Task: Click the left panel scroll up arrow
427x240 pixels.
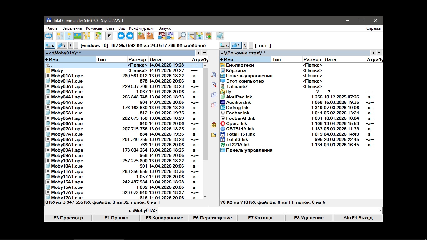Action: (x=205, y=65)
